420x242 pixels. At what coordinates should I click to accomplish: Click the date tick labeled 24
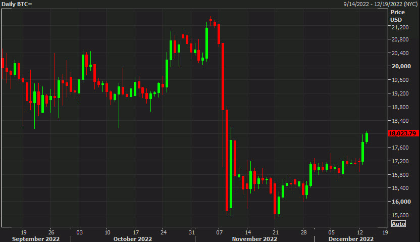[x=164, y=232]
